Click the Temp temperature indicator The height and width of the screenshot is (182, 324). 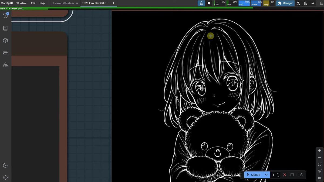tap(269, 3)
